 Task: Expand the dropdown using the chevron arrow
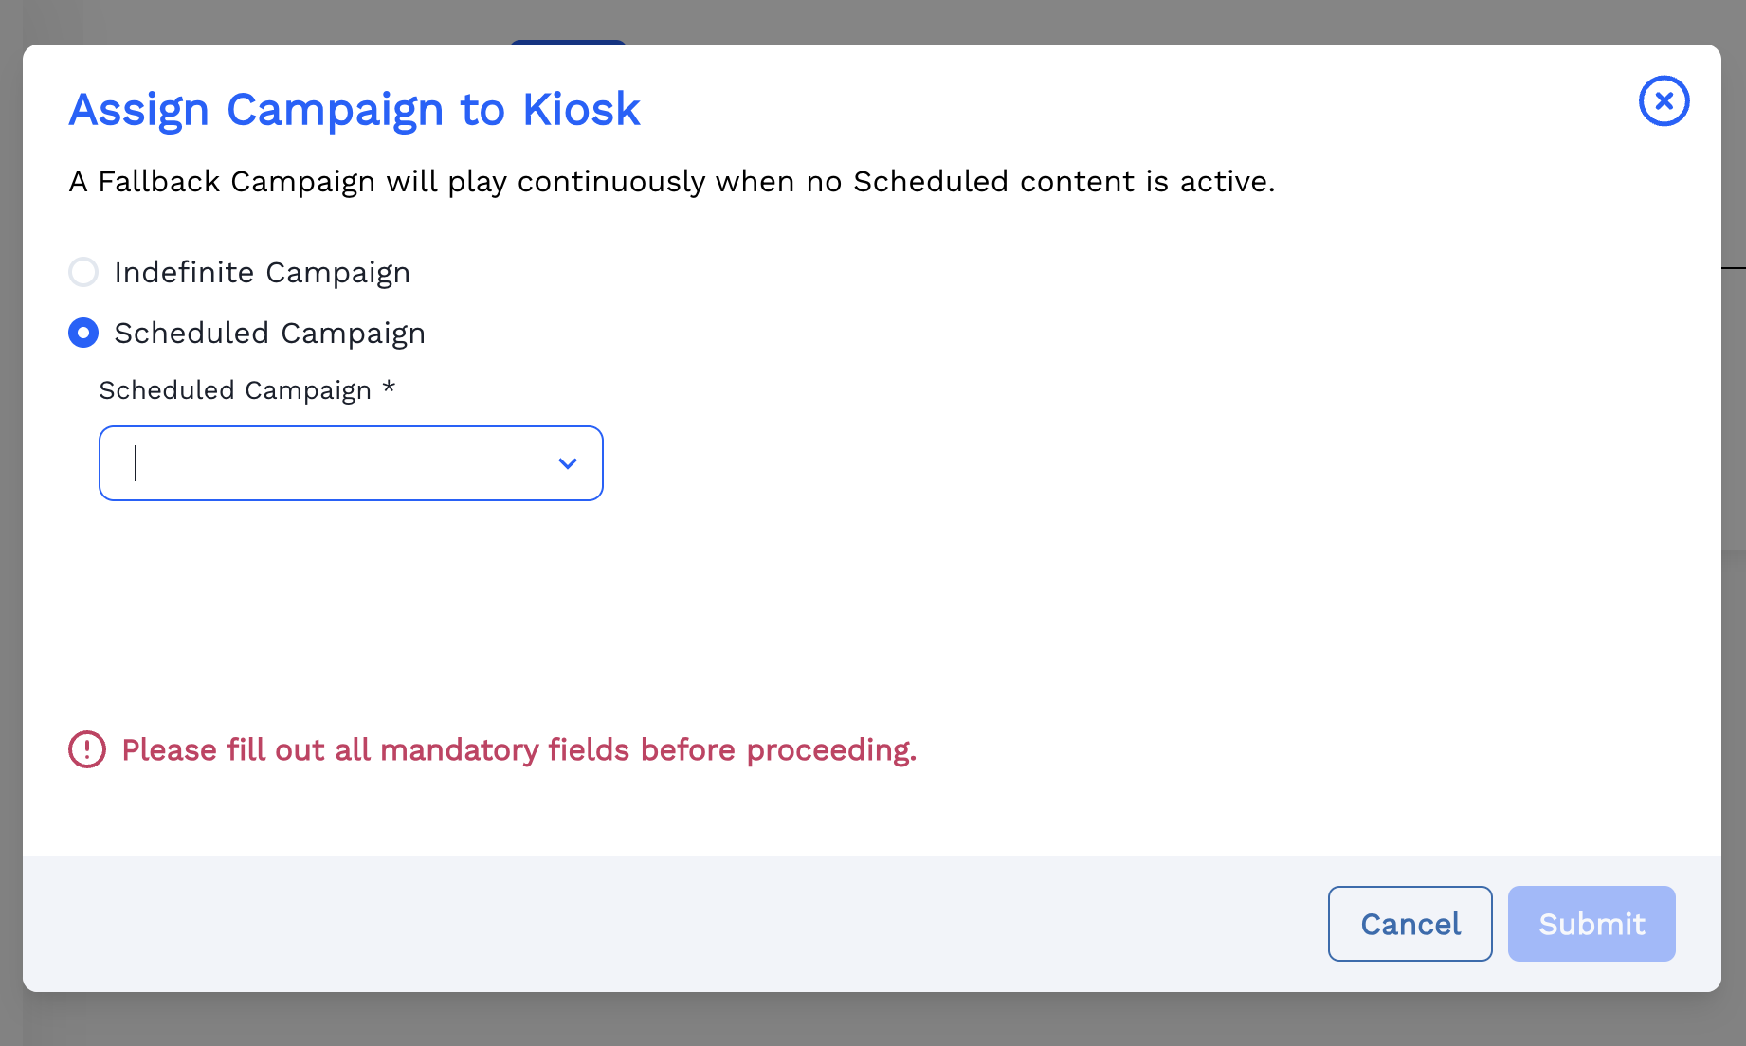(x=567, y=464)
